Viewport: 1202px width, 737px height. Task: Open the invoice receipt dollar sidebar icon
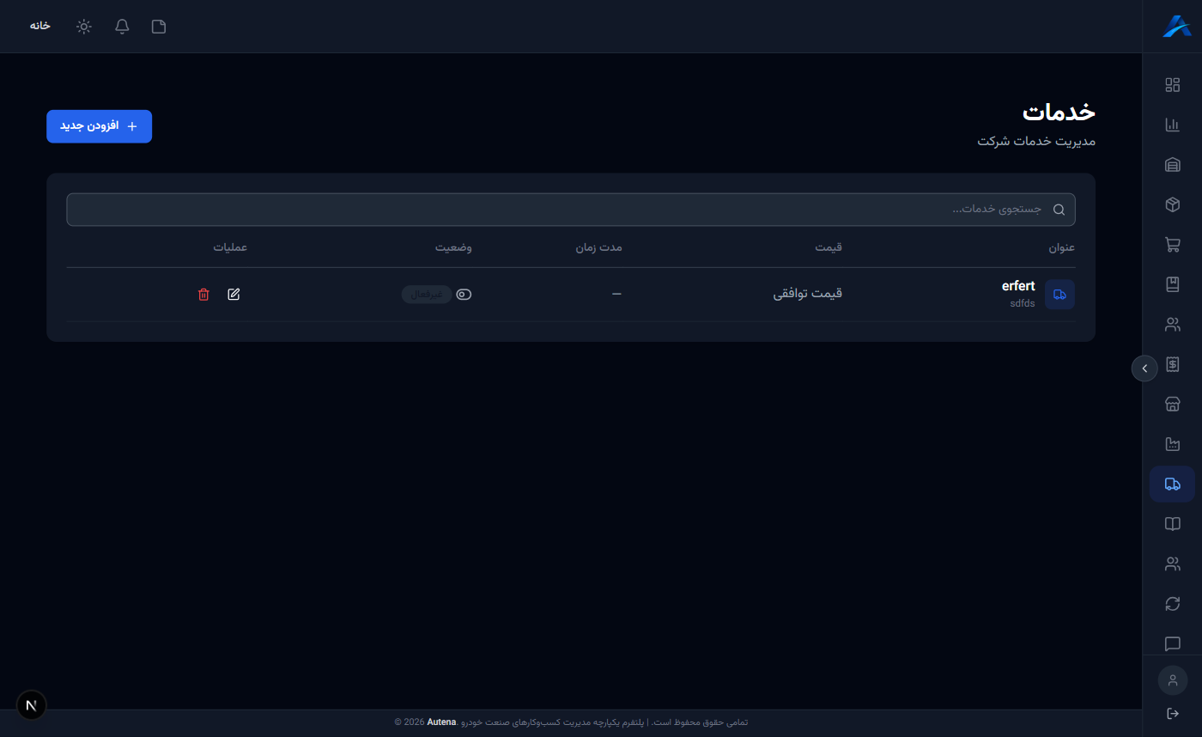point(1172,364)
